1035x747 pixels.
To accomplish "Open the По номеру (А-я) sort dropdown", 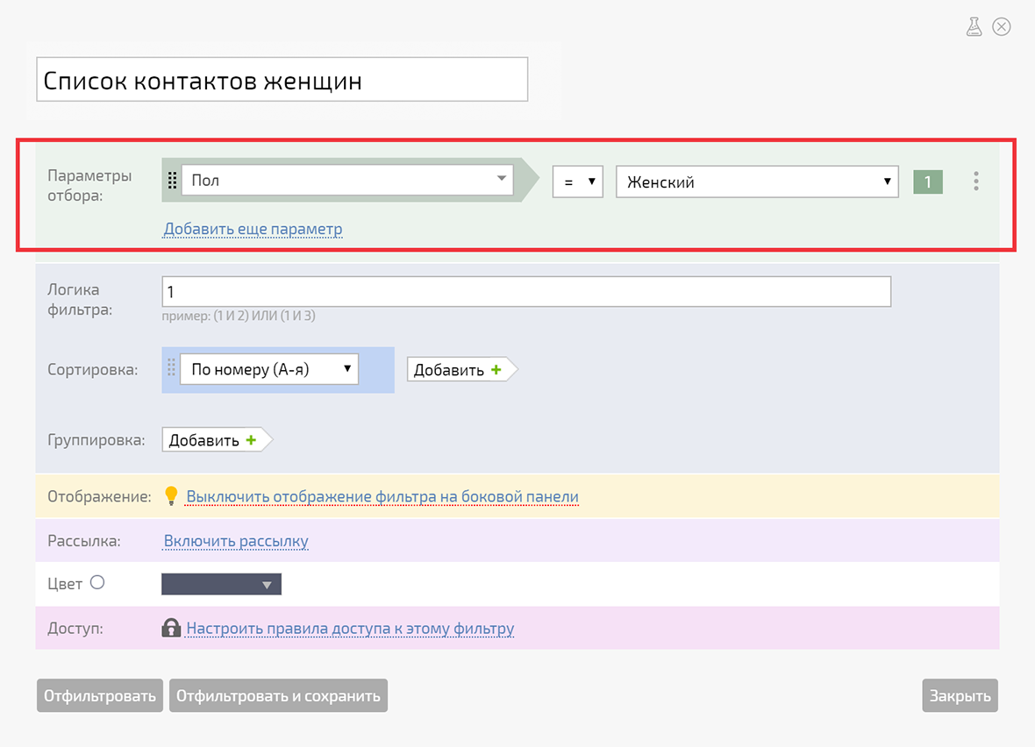I will 269,369.
